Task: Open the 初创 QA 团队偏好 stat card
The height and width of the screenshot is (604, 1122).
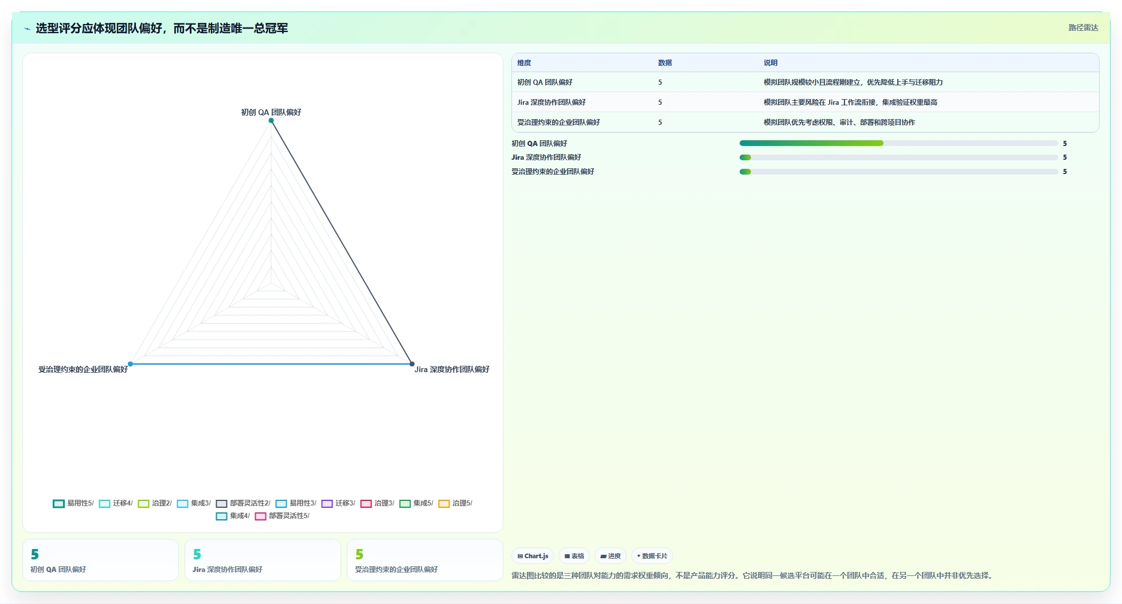Action: [x=100, y=560]
